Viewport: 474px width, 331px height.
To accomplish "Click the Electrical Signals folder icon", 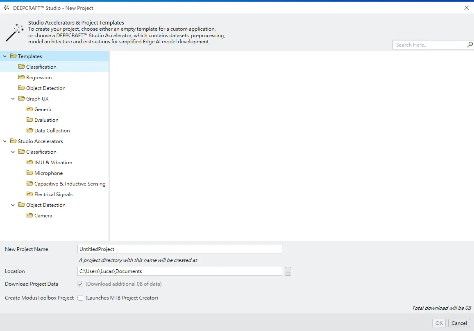I will (x=29, y=194).
